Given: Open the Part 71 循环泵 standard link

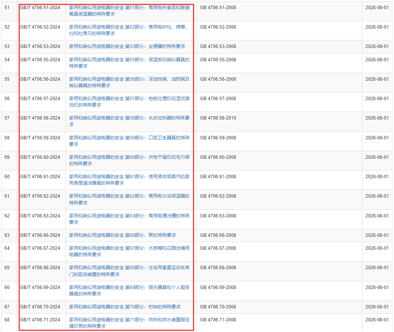Looking at the screenshot, I should pos(129,320).
